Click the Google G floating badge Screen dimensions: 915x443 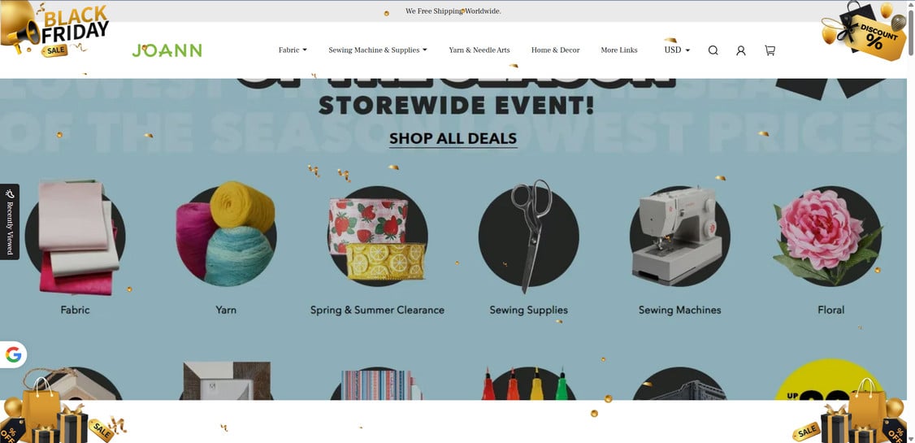[13, 354]
